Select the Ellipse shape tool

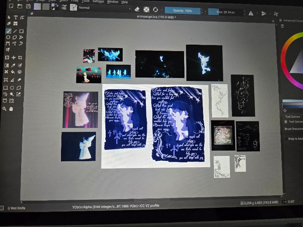(8, 37)
